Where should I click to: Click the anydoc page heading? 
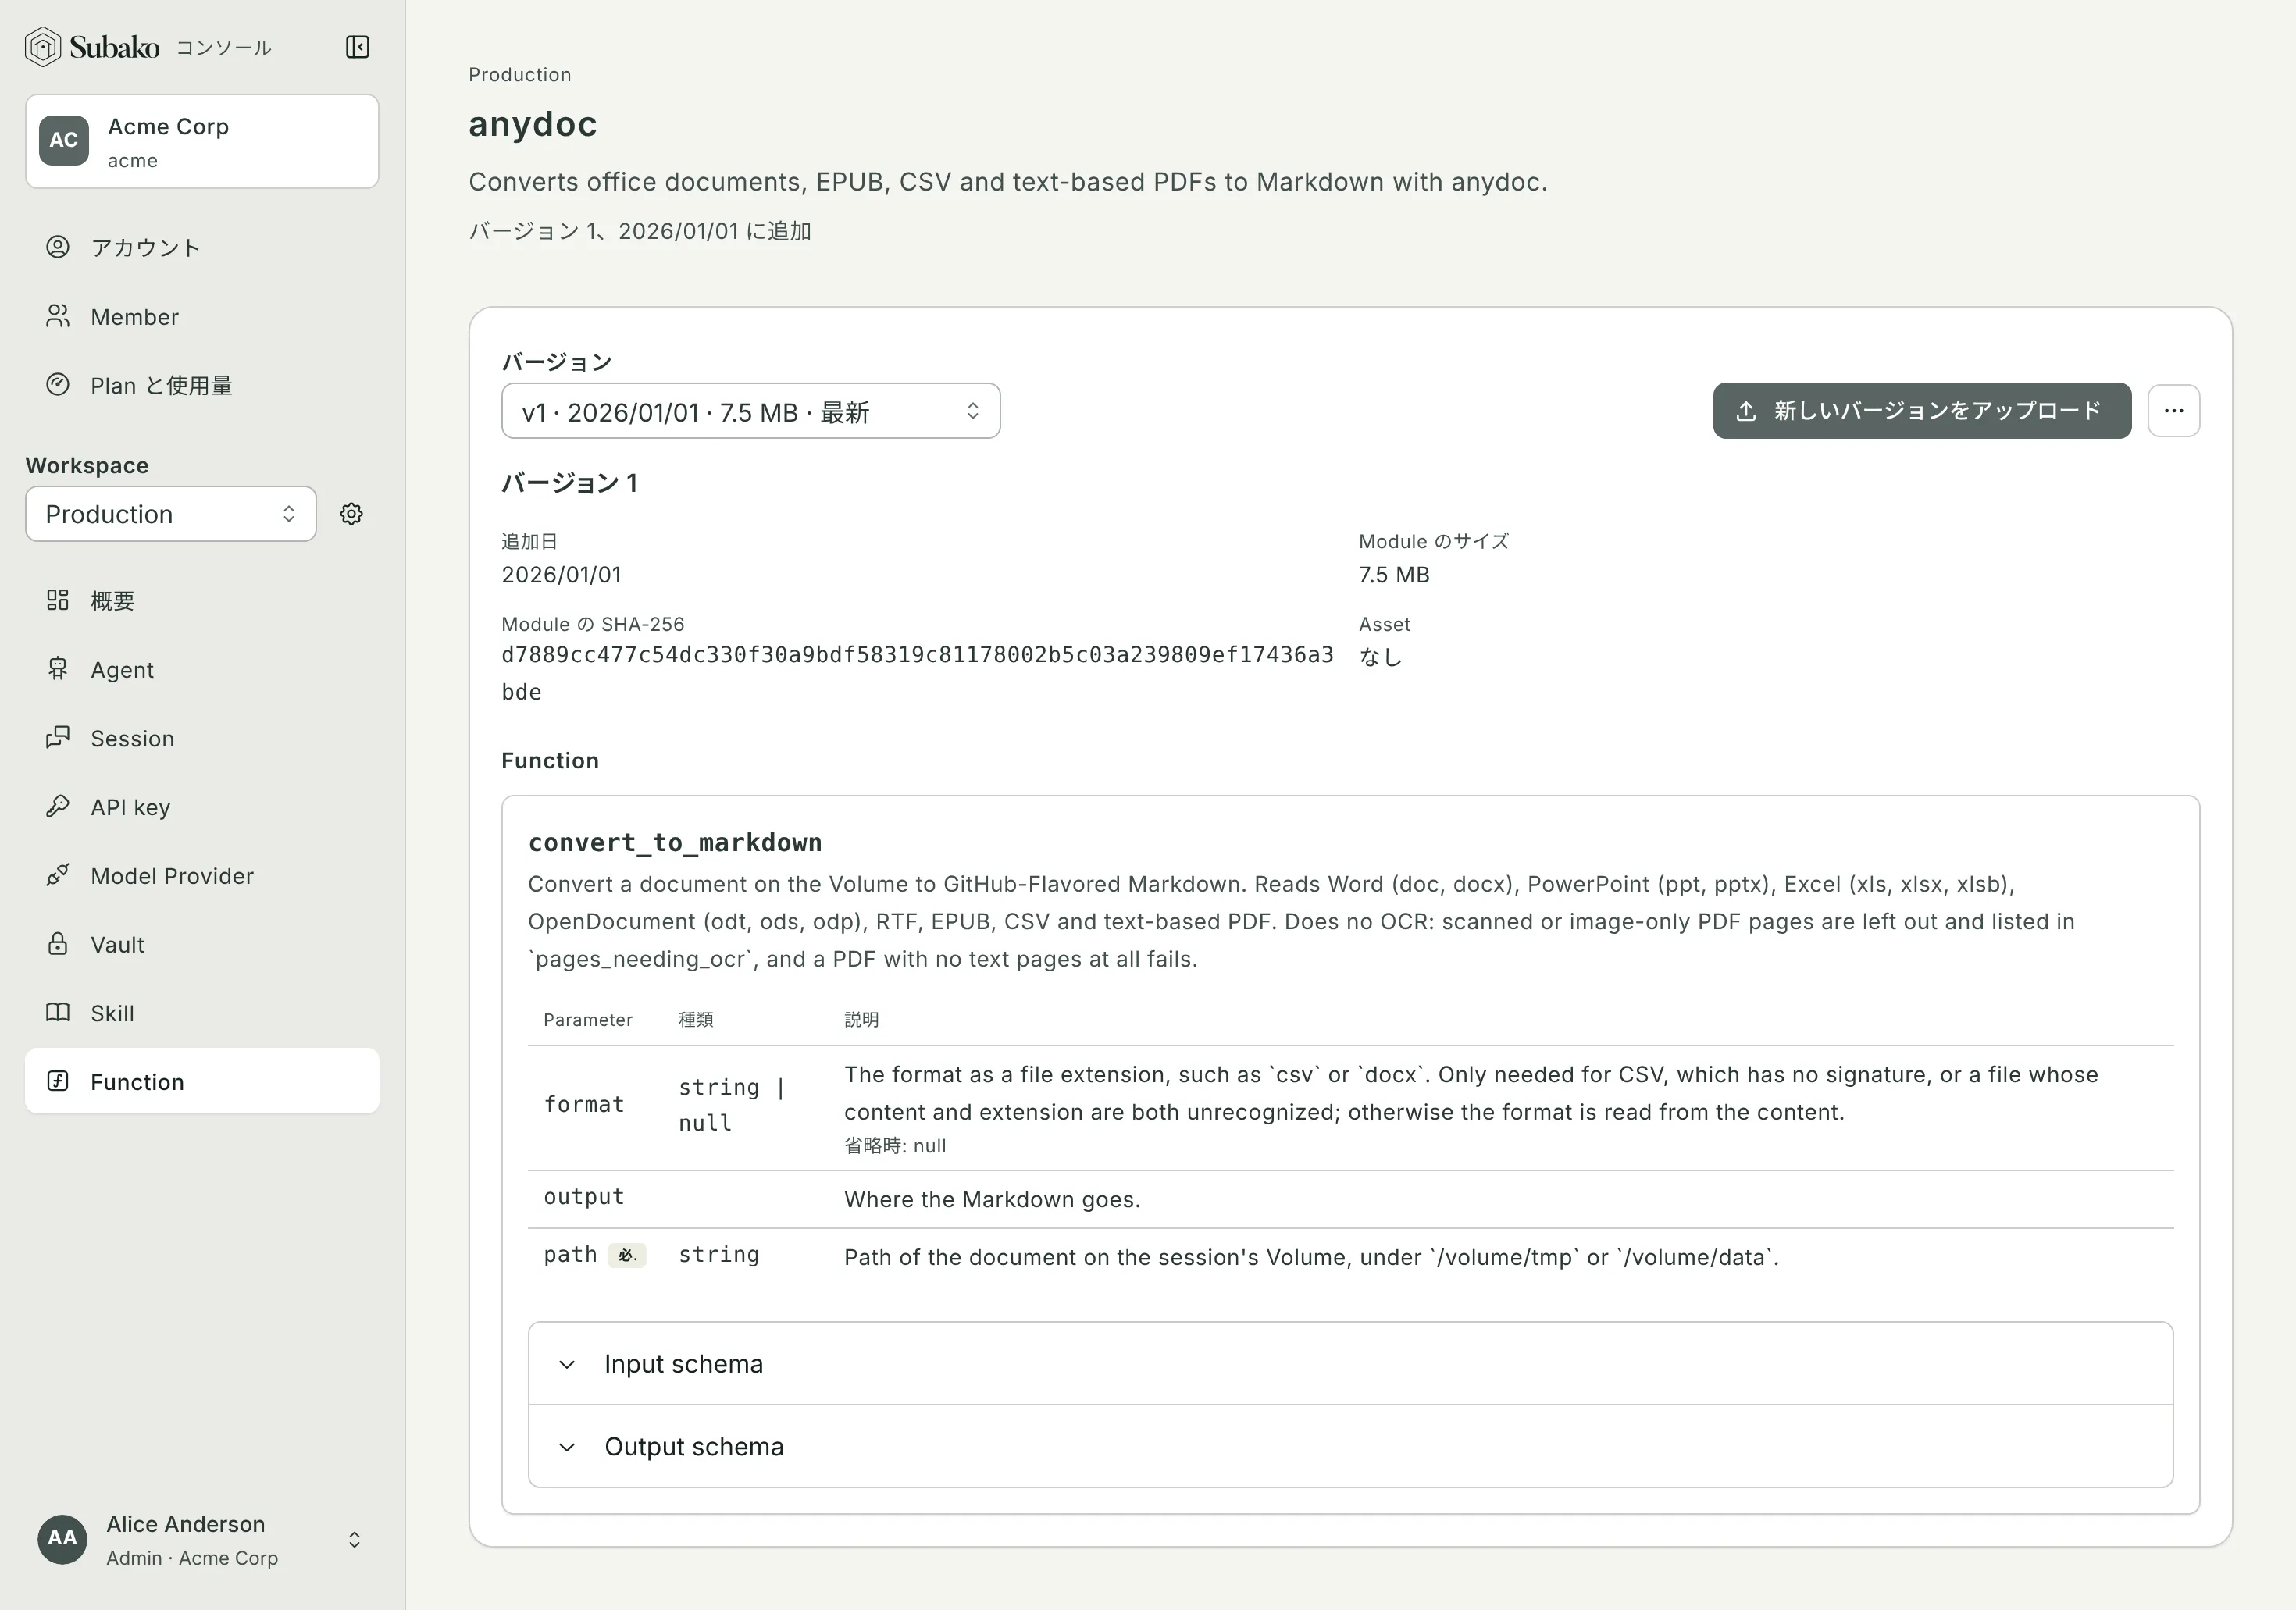(x=533, y=124)
